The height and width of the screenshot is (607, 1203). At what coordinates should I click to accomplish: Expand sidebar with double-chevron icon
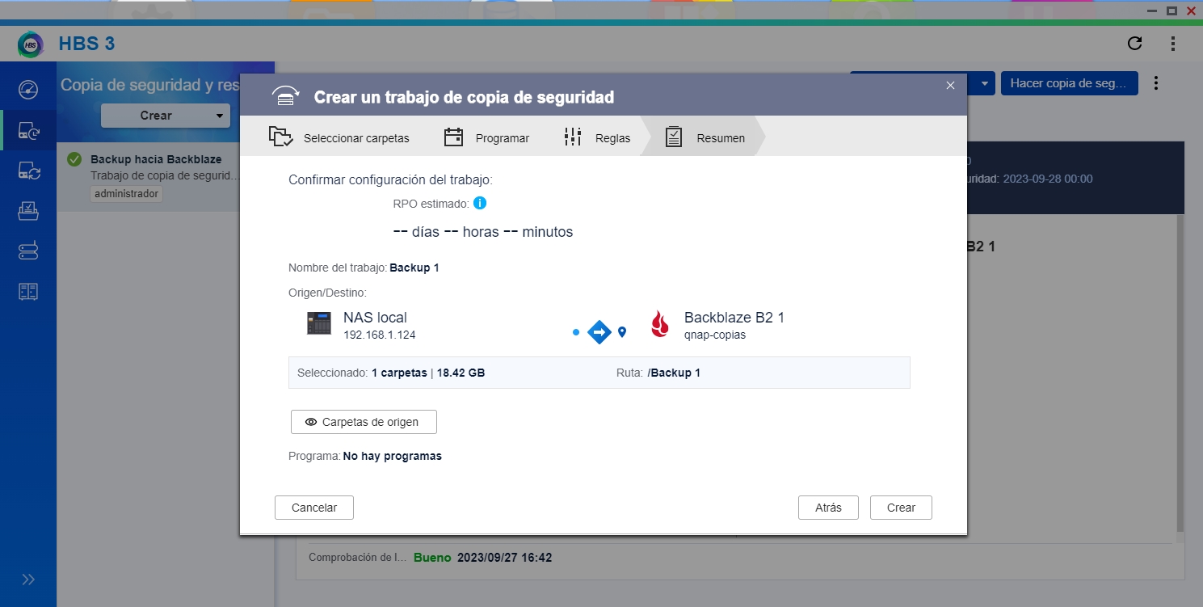point(28,580)
